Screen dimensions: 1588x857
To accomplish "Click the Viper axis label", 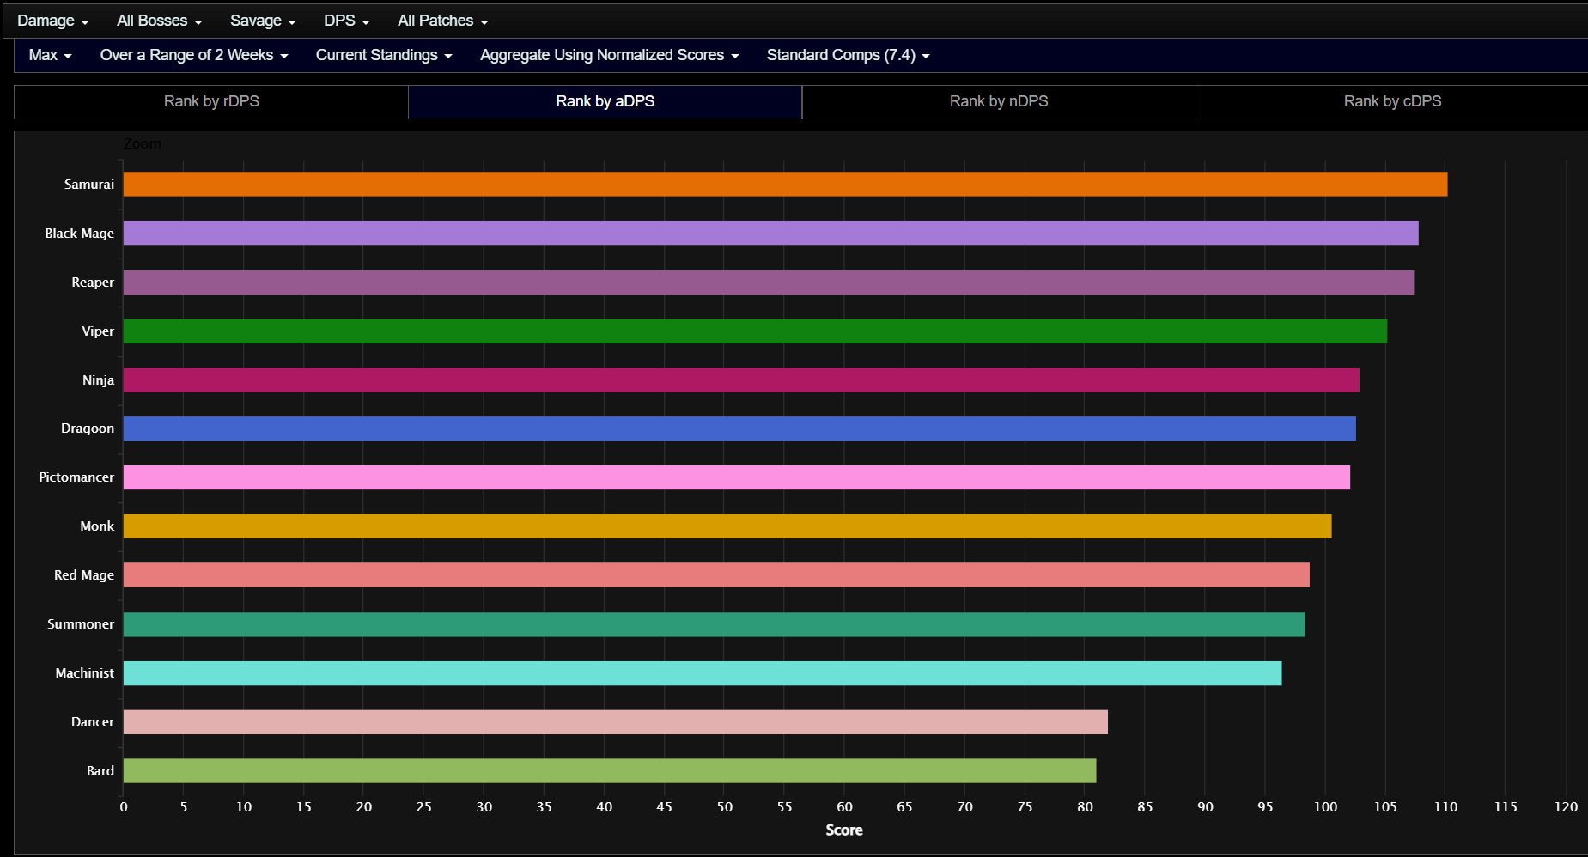I will tap(98, 331).
